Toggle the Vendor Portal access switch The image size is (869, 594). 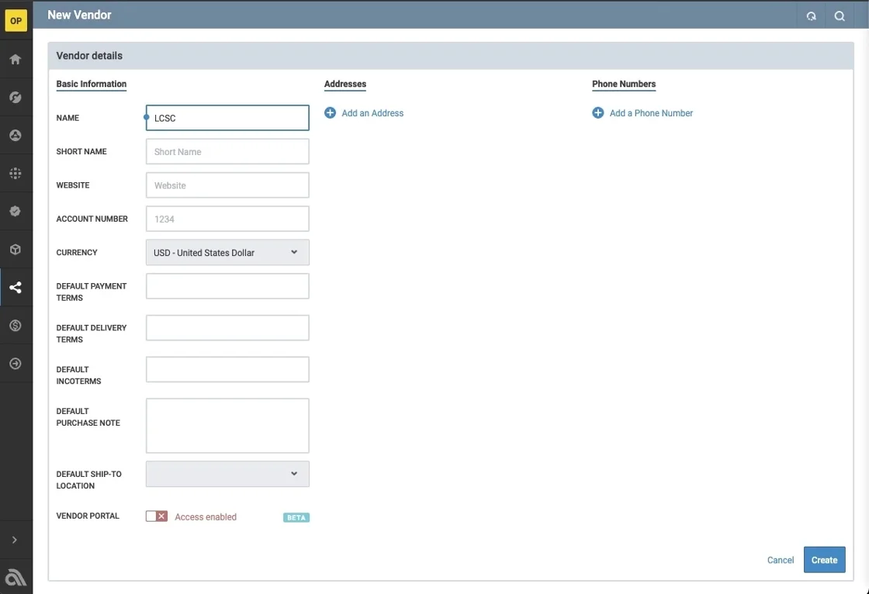[x=157, y=516]
